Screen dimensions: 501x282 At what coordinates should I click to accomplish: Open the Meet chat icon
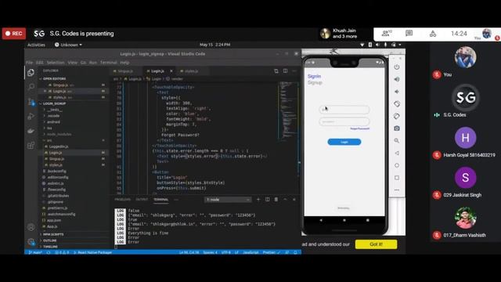(x=409, y=33)
